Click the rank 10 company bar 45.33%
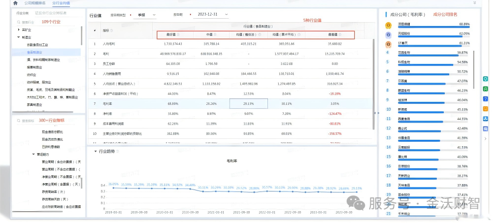Image resolution: width=496 pixels, height=223 pixels. [x=433, y=112]
